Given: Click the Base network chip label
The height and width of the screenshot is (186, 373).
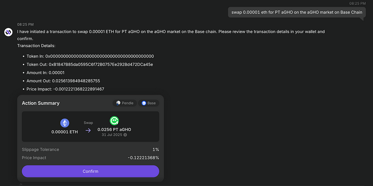Looking at the screenshot, I should (x=152, y=103).
